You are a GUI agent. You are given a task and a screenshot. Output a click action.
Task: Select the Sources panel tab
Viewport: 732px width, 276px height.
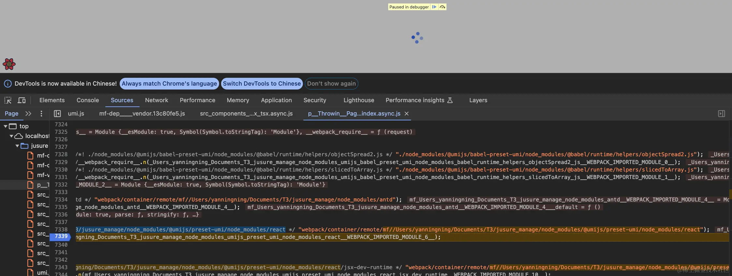(122, 100)
